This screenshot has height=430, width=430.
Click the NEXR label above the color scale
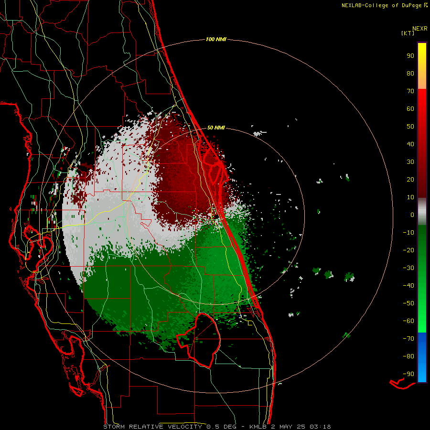pyautogui.click(x=420, y=29)
